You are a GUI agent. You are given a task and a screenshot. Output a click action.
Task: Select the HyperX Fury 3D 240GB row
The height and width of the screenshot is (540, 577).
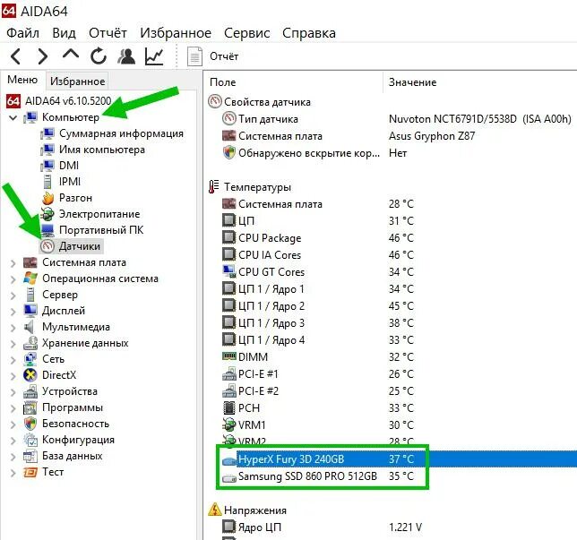pos(400,459)
